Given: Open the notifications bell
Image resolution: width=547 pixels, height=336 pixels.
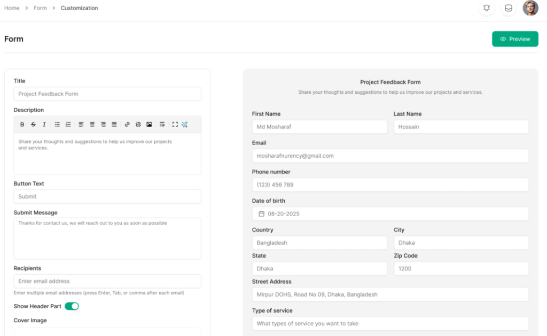Looking at the screenshot, I should click(x=486, y=8).
